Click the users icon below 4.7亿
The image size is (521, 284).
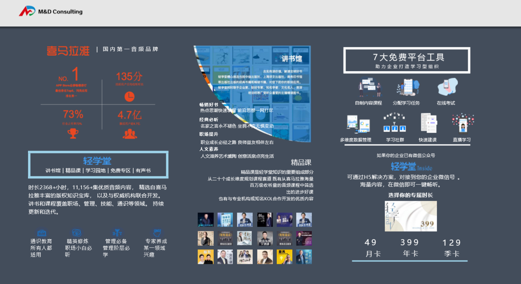pos(130,133)
